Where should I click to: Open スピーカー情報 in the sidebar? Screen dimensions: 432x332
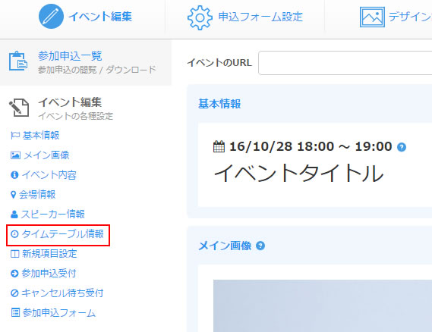click(x=47, y=214)
